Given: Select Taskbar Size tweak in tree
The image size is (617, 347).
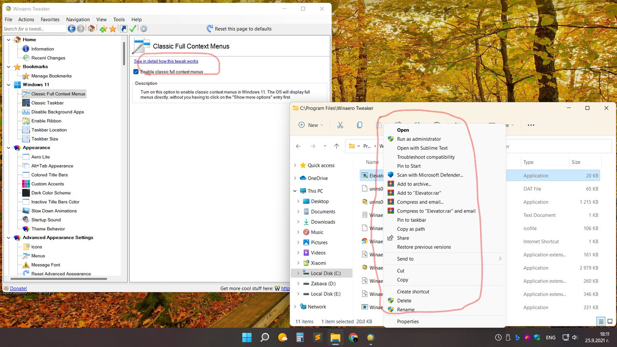Looking at the screenshot, I should (x=44, y=139).
